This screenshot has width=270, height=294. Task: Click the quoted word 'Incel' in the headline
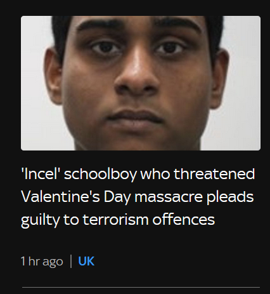41,174
